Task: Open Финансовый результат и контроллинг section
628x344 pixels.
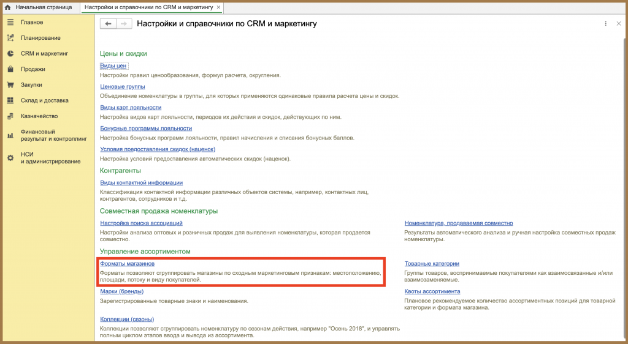Action: [54, 135]
